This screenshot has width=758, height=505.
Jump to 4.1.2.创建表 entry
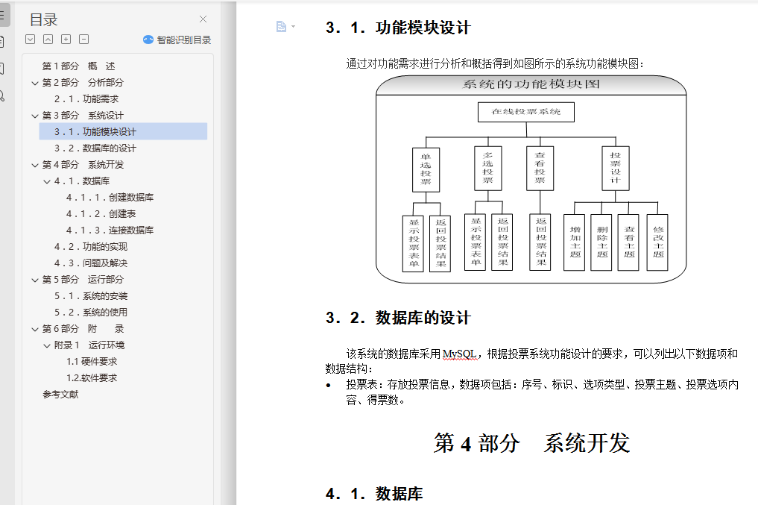pos(101,214)
